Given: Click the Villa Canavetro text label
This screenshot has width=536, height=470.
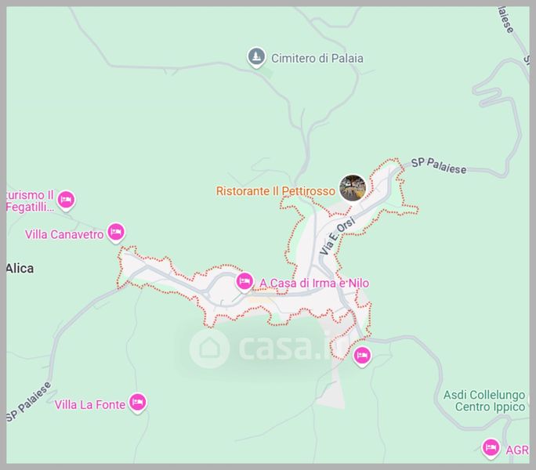Looking at the screenshot, I should coord(64,234).
